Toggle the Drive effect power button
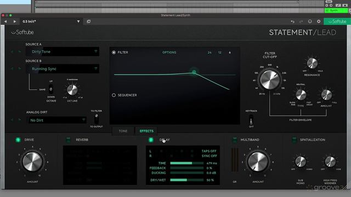 [x=18, y=140]
